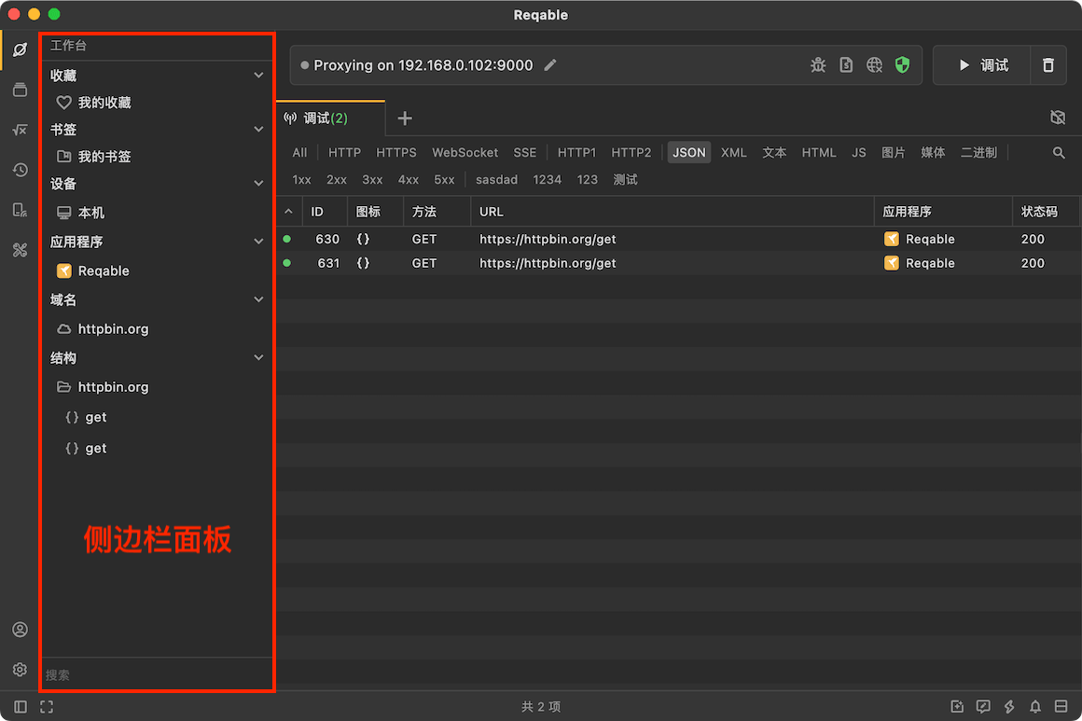Enter fullscreen with the status bar icon

point(47,706)
